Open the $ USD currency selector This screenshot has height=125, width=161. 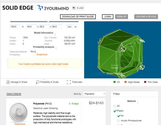(x=78, y=8)
